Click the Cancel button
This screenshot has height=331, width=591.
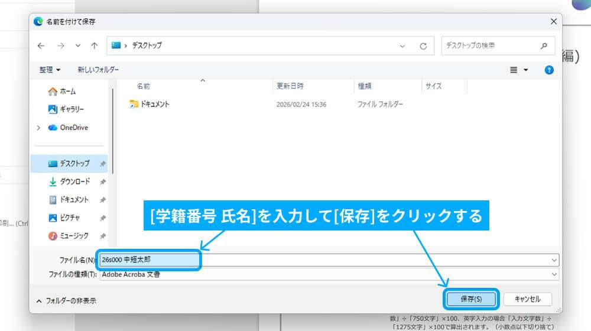[527, 299]
